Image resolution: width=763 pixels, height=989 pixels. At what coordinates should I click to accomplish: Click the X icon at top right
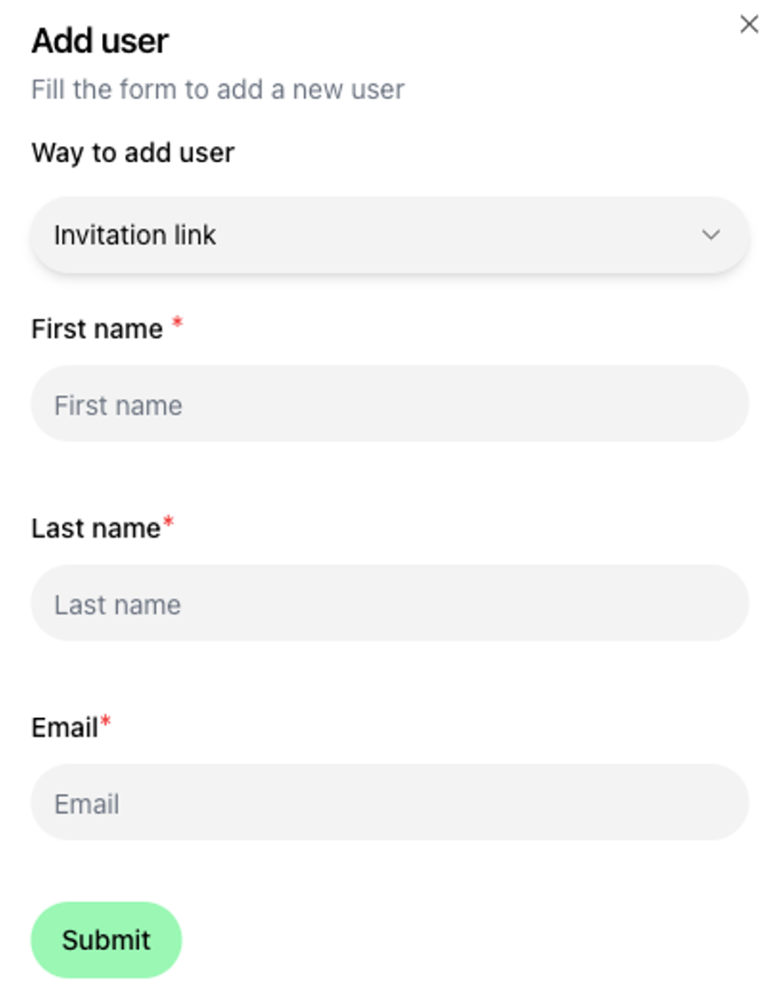coord(750,25)
